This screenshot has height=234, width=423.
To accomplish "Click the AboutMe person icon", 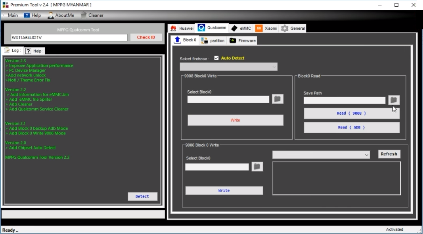I will (x=50, y=15).
